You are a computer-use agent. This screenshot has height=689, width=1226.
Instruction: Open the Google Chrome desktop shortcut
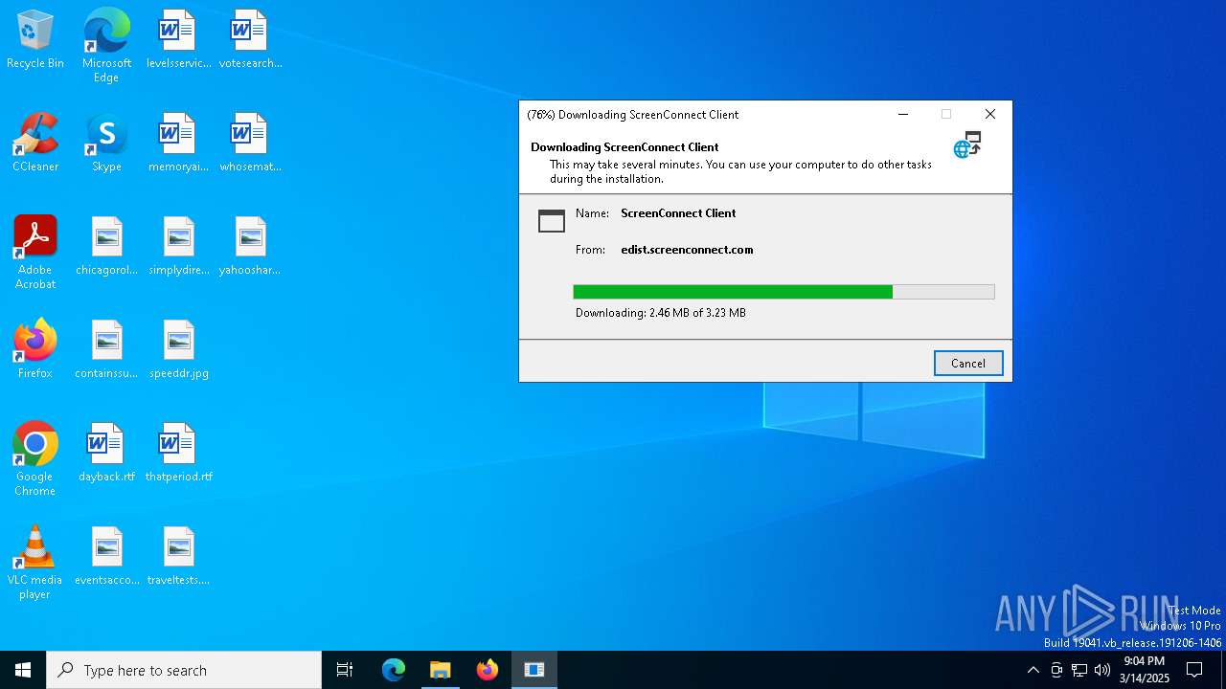pyautogui.click(x=35, y=459)
